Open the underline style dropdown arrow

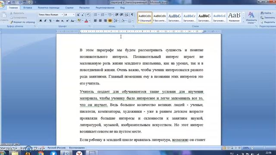click(x=53, y=21)
